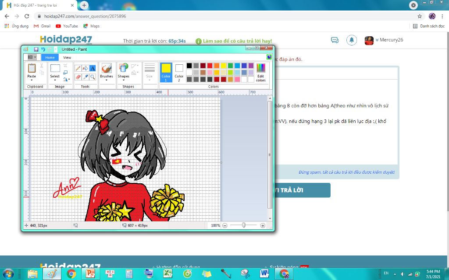Screen dimensions: 449x280
Task: Open the Customize Quick Access Toolbar dropdown
Action: 56,49
